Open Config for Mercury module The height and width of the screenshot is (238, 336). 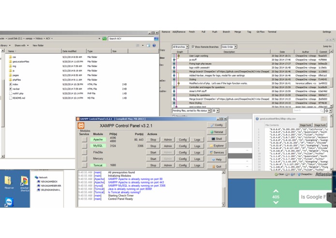183,159
